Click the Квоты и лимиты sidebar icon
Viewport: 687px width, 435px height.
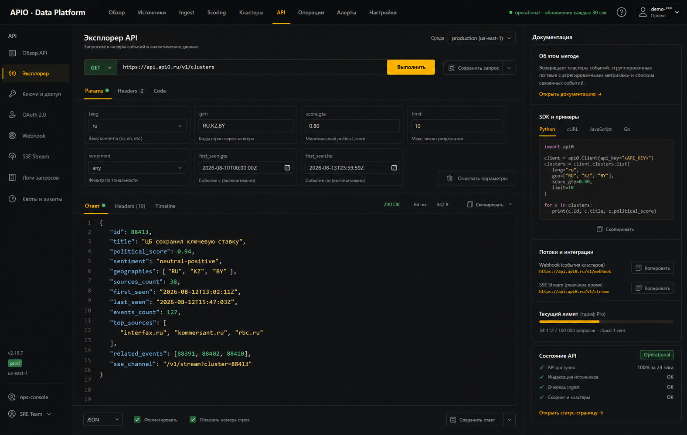[12, 199]
